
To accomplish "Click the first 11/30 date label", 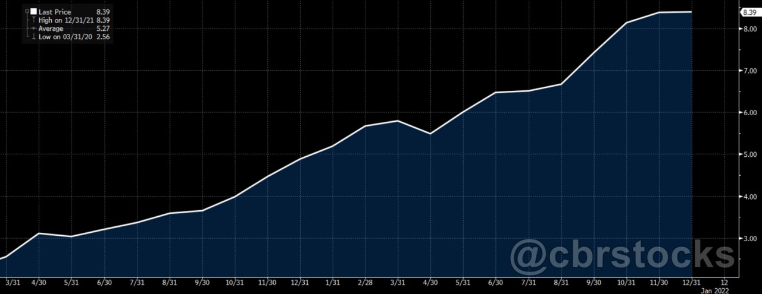I will 267,282.
